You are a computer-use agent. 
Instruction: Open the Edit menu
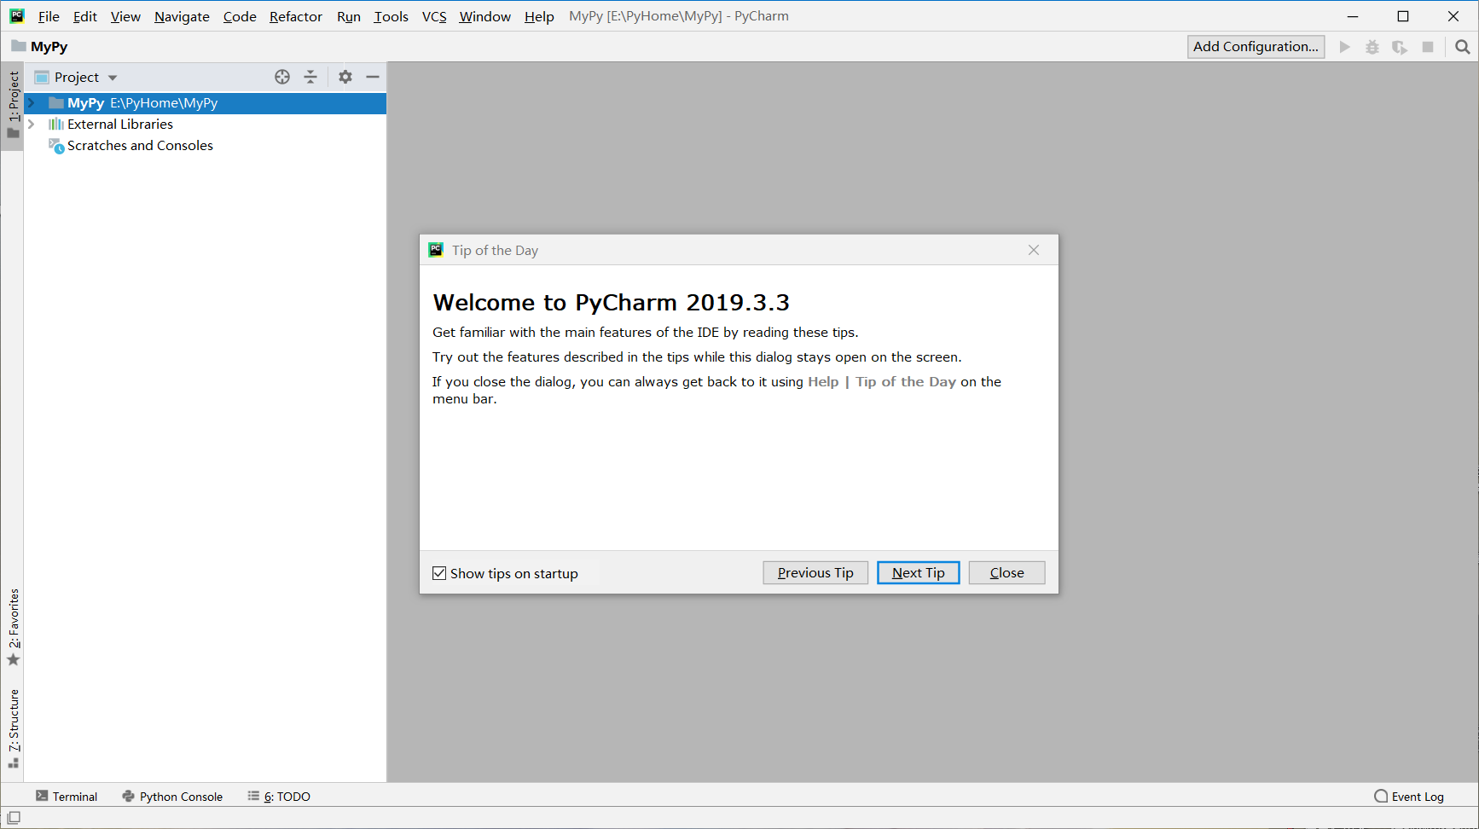[x=84, y=16]
